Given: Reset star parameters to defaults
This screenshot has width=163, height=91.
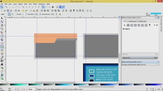Looking at the screenshot, I should click(x=60, y=14).
